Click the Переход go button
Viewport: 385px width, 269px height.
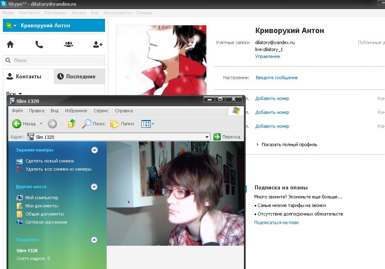tap(227, 137)
